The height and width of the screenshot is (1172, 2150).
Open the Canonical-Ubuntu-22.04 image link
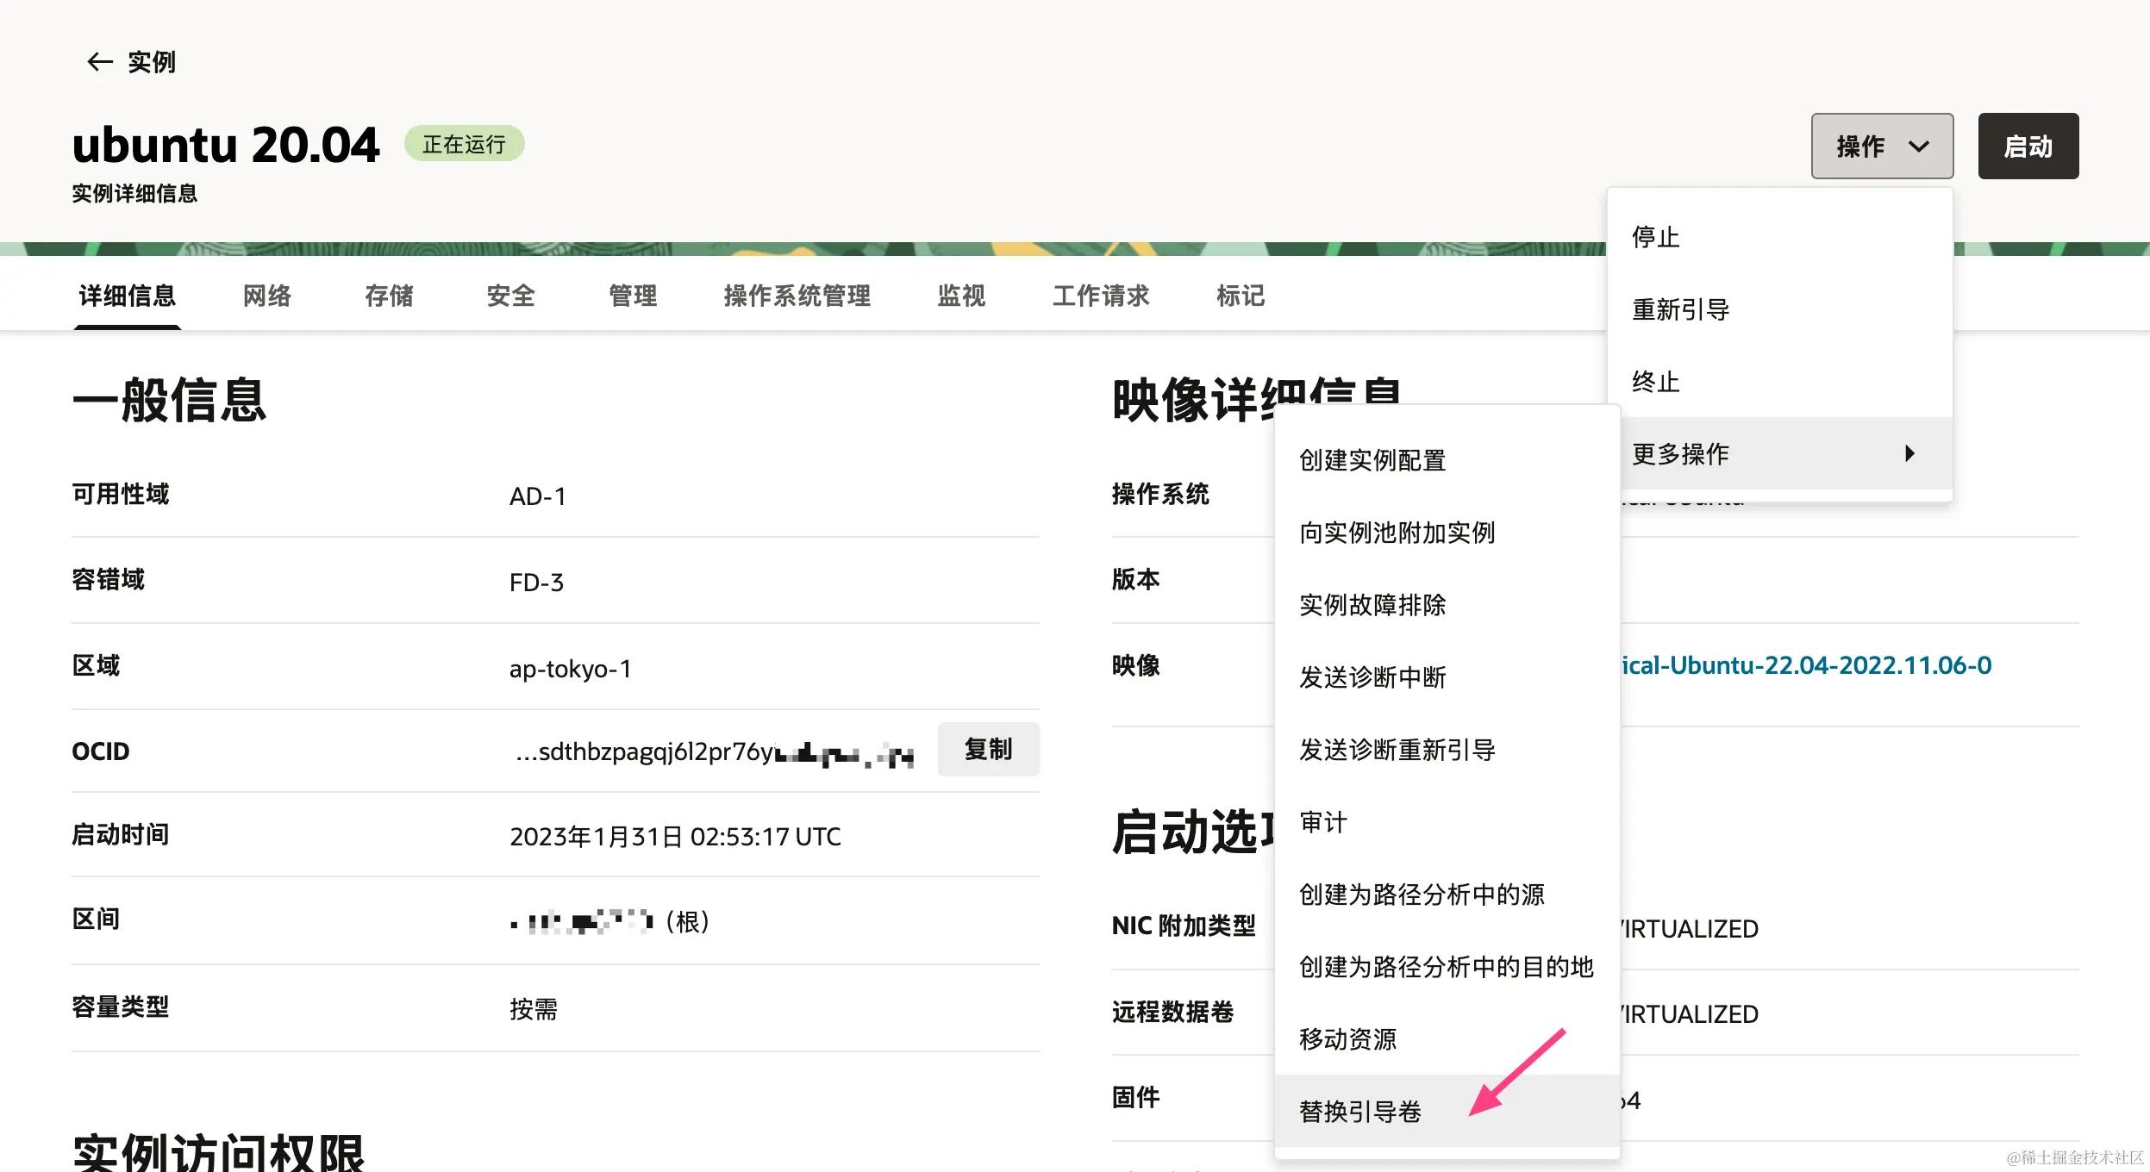[x=1806, y=665]
